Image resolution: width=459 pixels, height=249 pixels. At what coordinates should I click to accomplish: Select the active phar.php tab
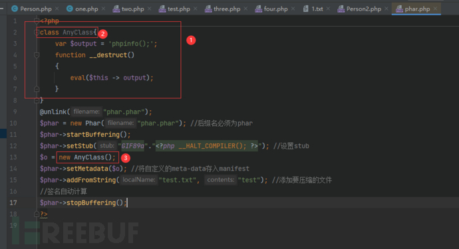coord(416,9)
